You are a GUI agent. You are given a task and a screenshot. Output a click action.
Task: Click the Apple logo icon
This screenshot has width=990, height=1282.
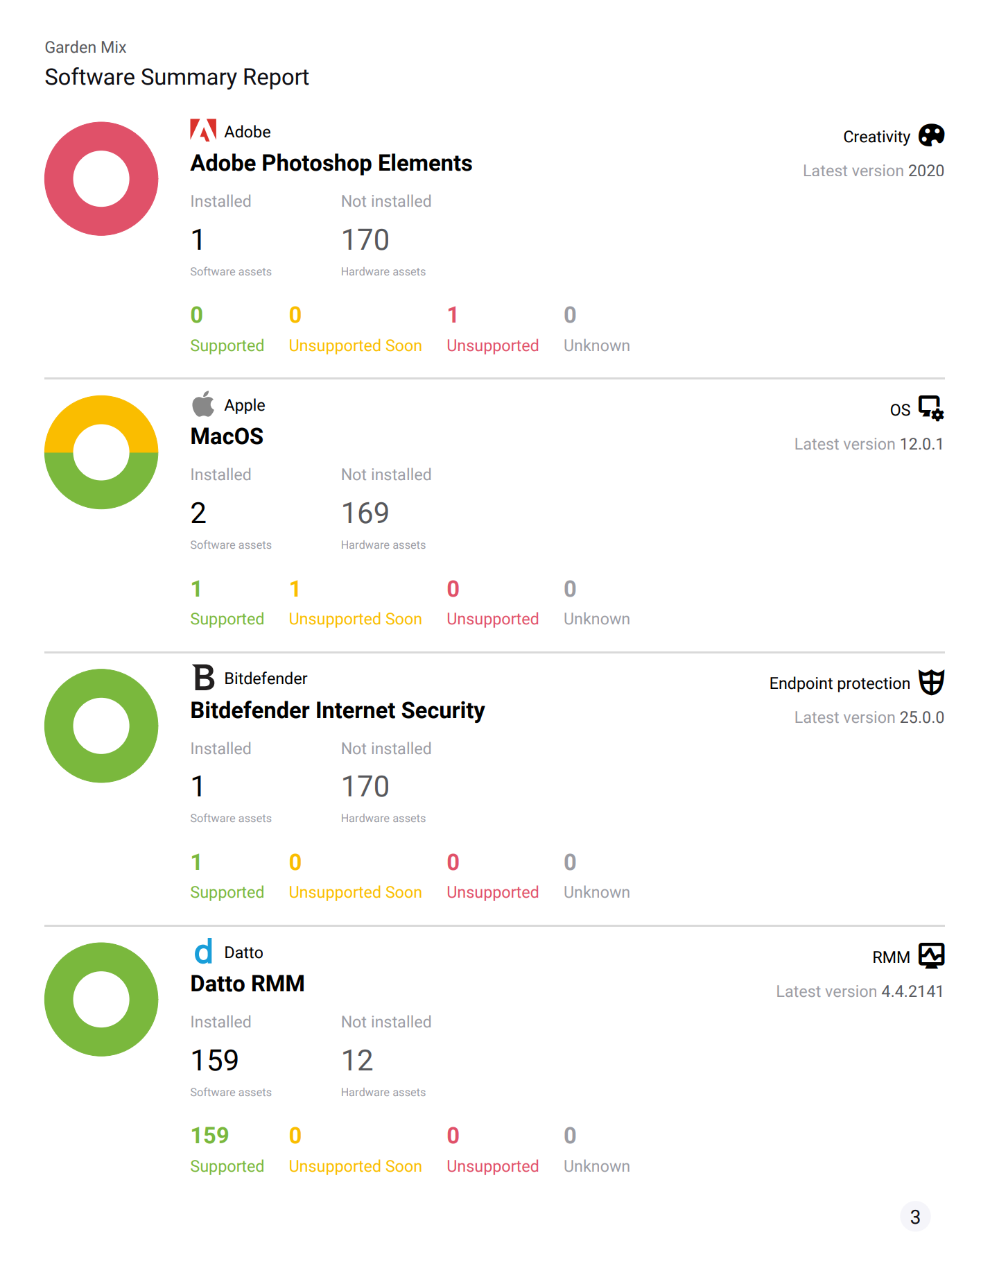(203, 404)
